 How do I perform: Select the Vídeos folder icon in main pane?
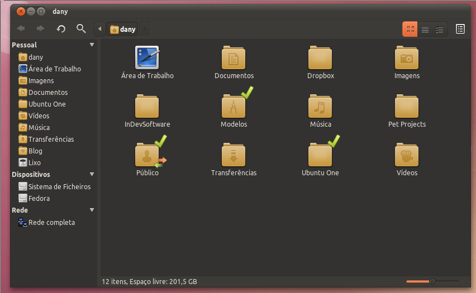coord(407,155)
